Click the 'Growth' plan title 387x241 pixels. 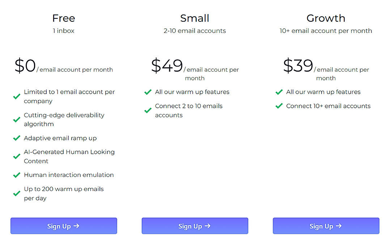point(326,18)
